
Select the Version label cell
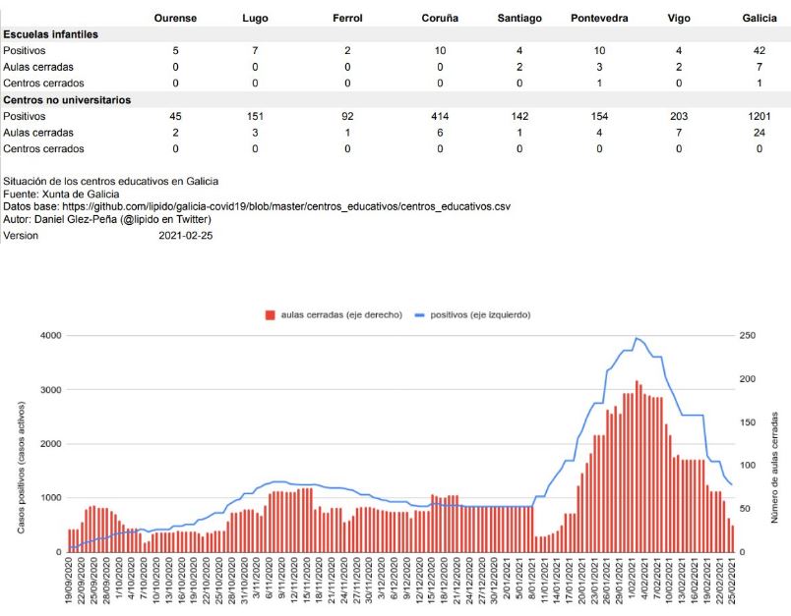click(x=22, y=236)
